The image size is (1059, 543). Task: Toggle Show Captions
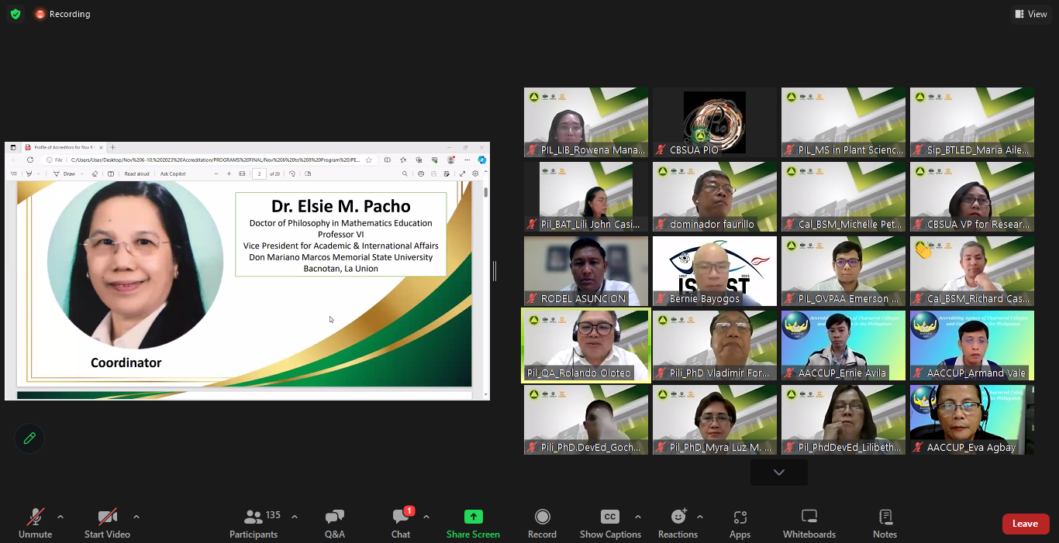[x=610, y=523]
